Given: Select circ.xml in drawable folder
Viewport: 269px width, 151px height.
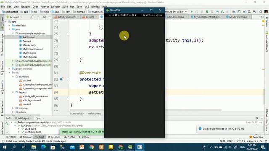Looking at the screenshot, I should point(26,81).
